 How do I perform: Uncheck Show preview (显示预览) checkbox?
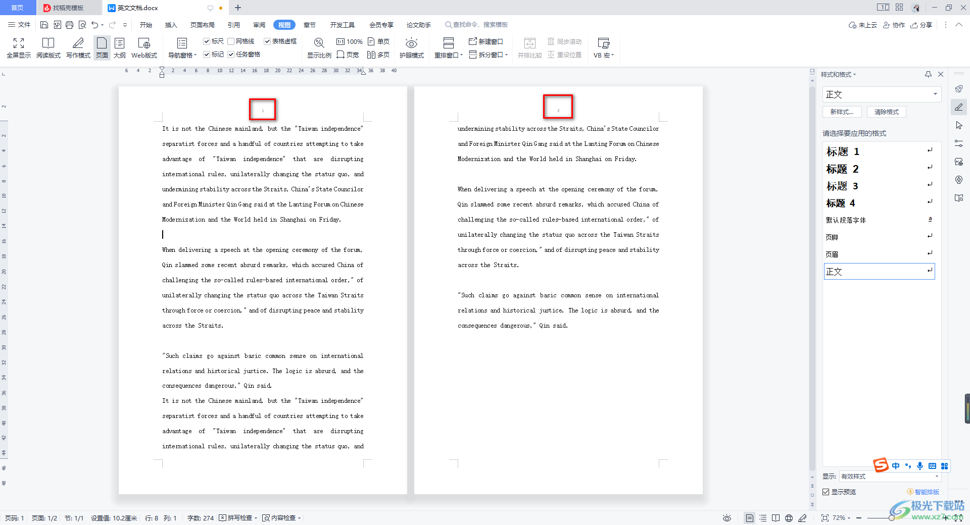tap(826, 492)
